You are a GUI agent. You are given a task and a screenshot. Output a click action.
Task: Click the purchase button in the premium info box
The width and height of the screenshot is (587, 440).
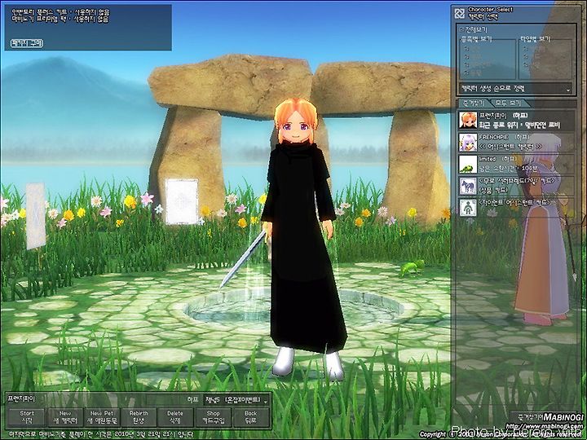tap(27, 43)
